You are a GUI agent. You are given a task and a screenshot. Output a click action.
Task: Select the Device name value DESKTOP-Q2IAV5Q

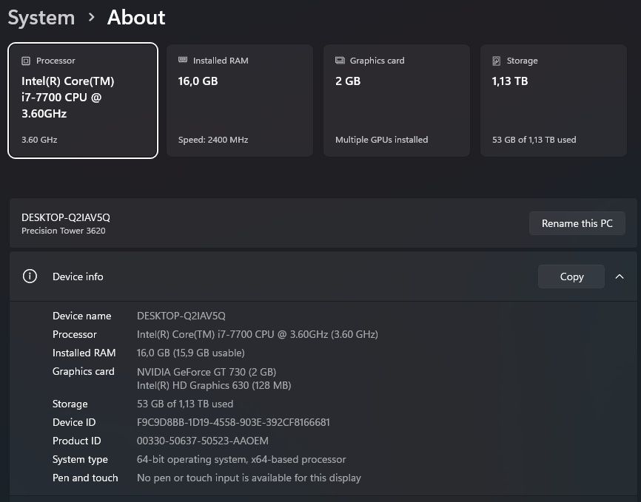[x=181, y=316]
